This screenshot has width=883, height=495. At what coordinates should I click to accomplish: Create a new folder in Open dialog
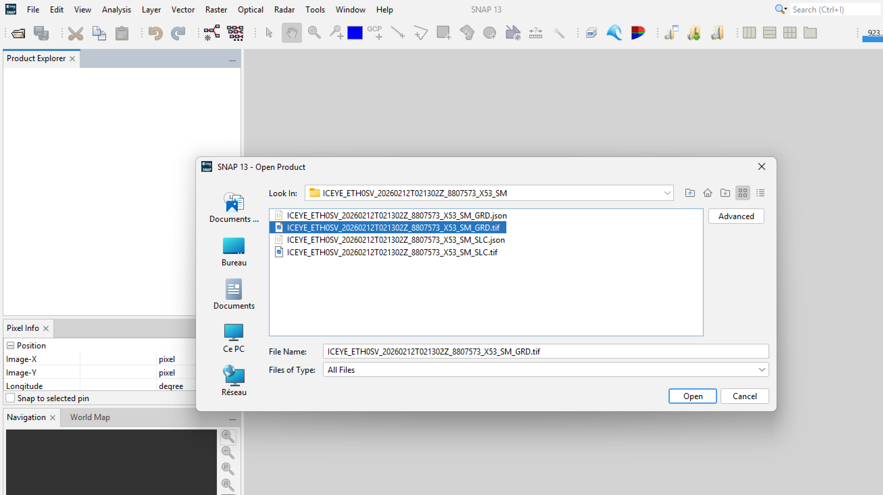click(725, 193)
